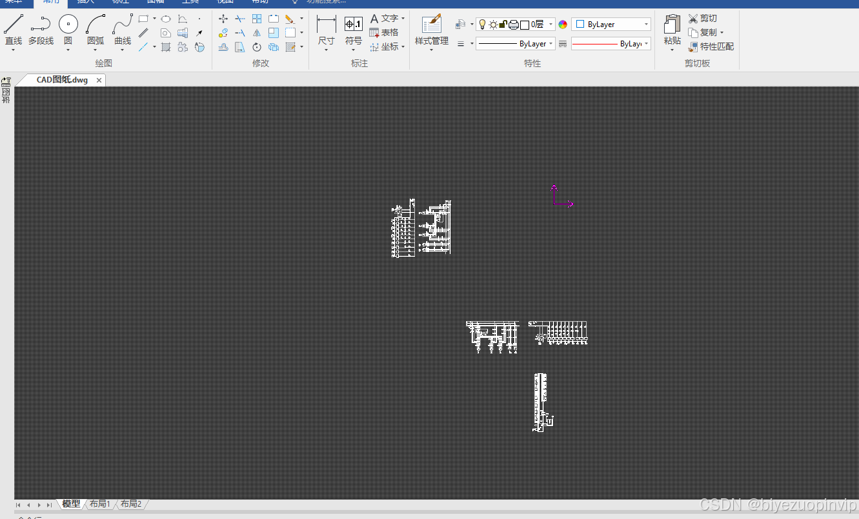Click the layer color square swatch

tap(525, 25)
